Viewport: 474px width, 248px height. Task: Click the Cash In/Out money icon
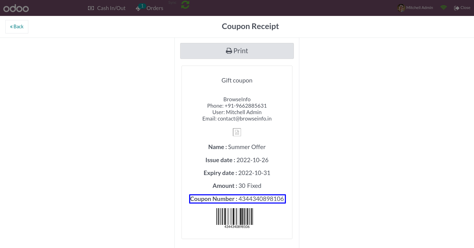pyautogui.click(x=91, y=8)
